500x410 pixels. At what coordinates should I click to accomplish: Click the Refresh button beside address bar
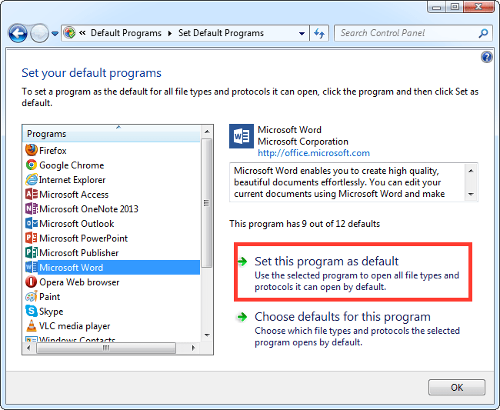(x=319, y=33)
